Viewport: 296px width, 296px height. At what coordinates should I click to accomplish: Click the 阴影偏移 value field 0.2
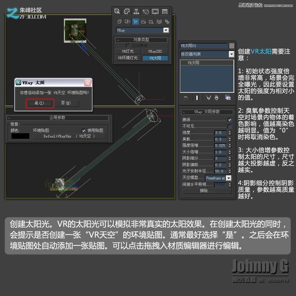pos(220,165)
